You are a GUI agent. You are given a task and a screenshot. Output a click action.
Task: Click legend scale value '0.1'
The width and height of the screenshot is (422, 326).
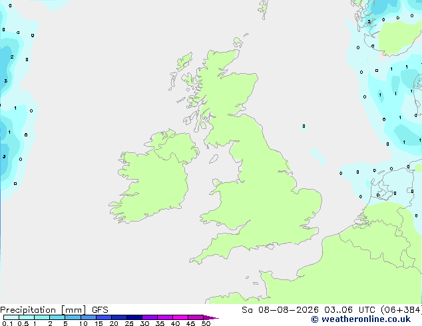tap(7, 323)
